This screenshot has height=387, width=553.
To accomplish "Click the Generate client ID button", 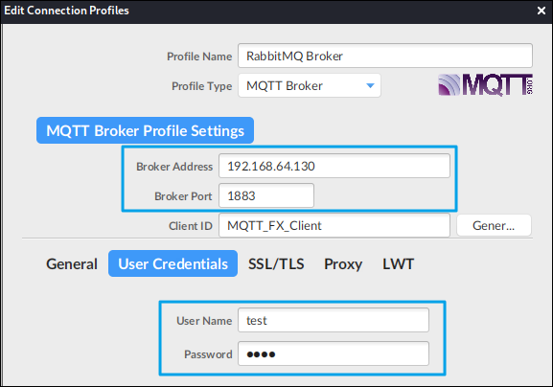I will point(494,225).
